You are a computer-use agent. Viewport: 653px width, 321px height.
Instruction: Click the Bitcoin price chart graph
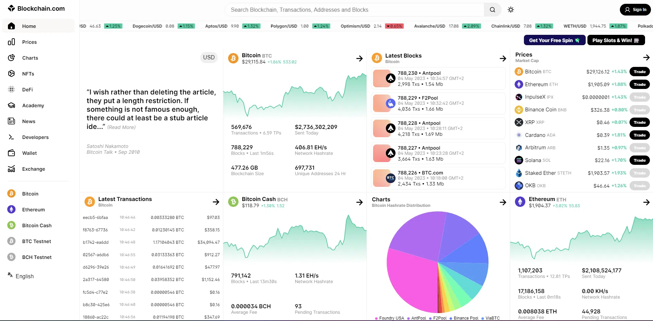click(295, 95)
